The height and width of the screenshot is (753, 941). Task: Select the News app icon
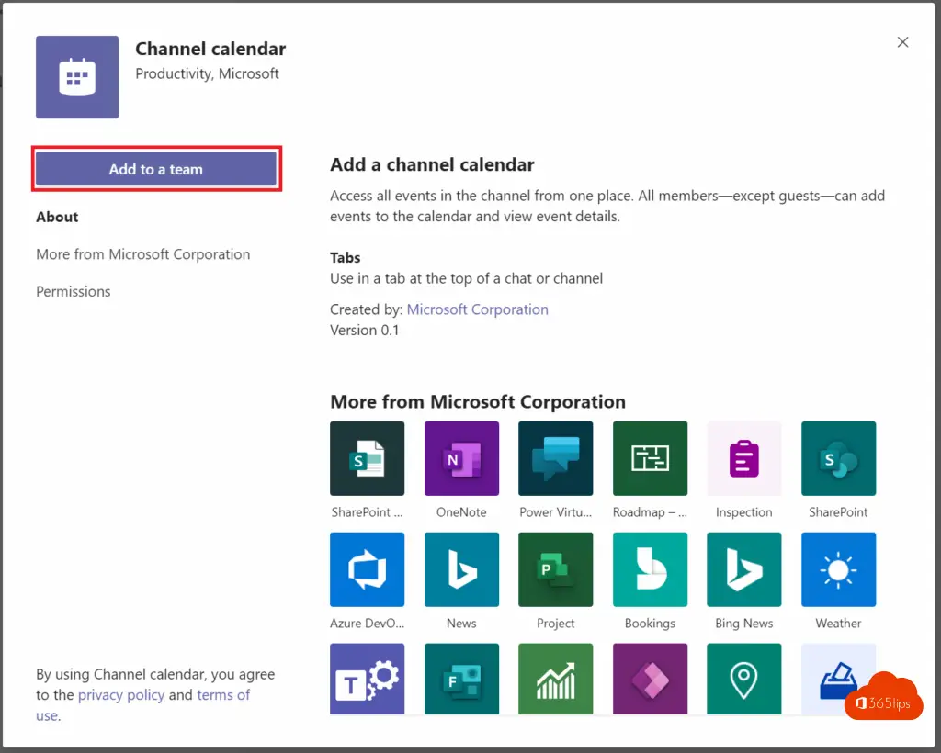click(x=461, y=569)
